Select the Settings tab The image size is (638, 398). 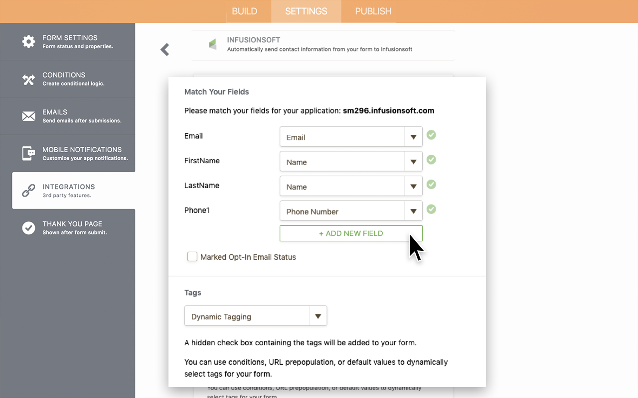coord(306,11)
